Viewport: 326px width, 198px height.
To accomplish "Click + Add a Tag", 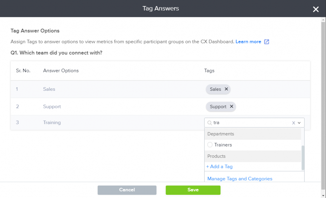I will click(219, 166).
